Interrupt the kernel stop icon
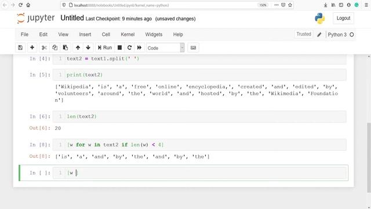Image resolution: width=371 pixels, height=209 pixels. click(x=120, y=48)
